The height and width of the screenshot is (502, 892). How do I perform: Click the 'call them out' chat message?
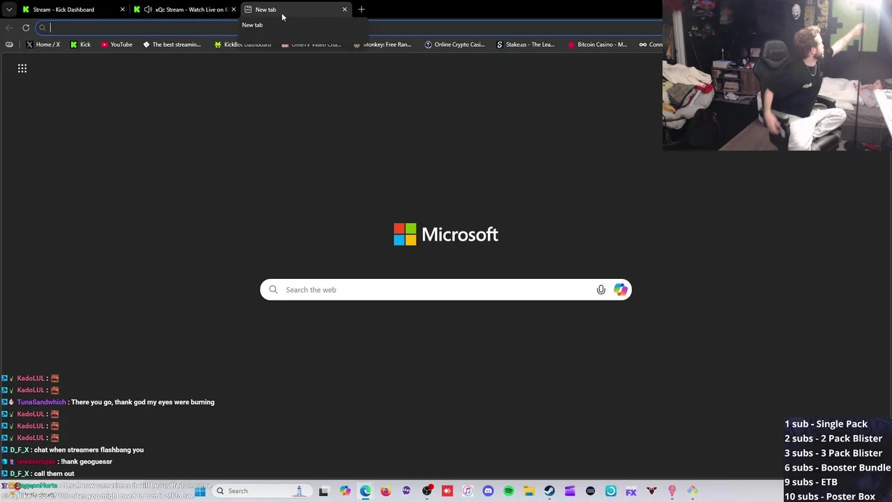54,474
